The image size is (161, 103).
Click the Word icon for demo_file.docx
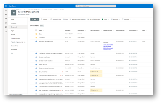[36, 64]
